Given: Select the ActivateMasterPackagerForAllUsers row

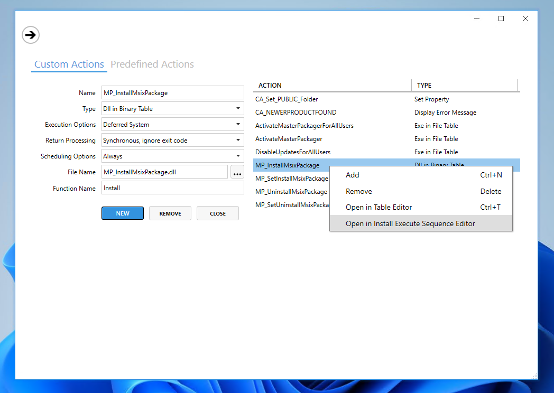Looking at the screenshot, I should click(x=386, y=126).
